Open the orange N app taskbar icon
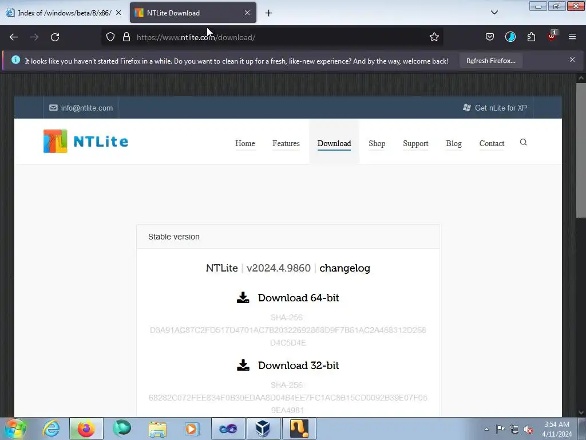 point(299,429)
